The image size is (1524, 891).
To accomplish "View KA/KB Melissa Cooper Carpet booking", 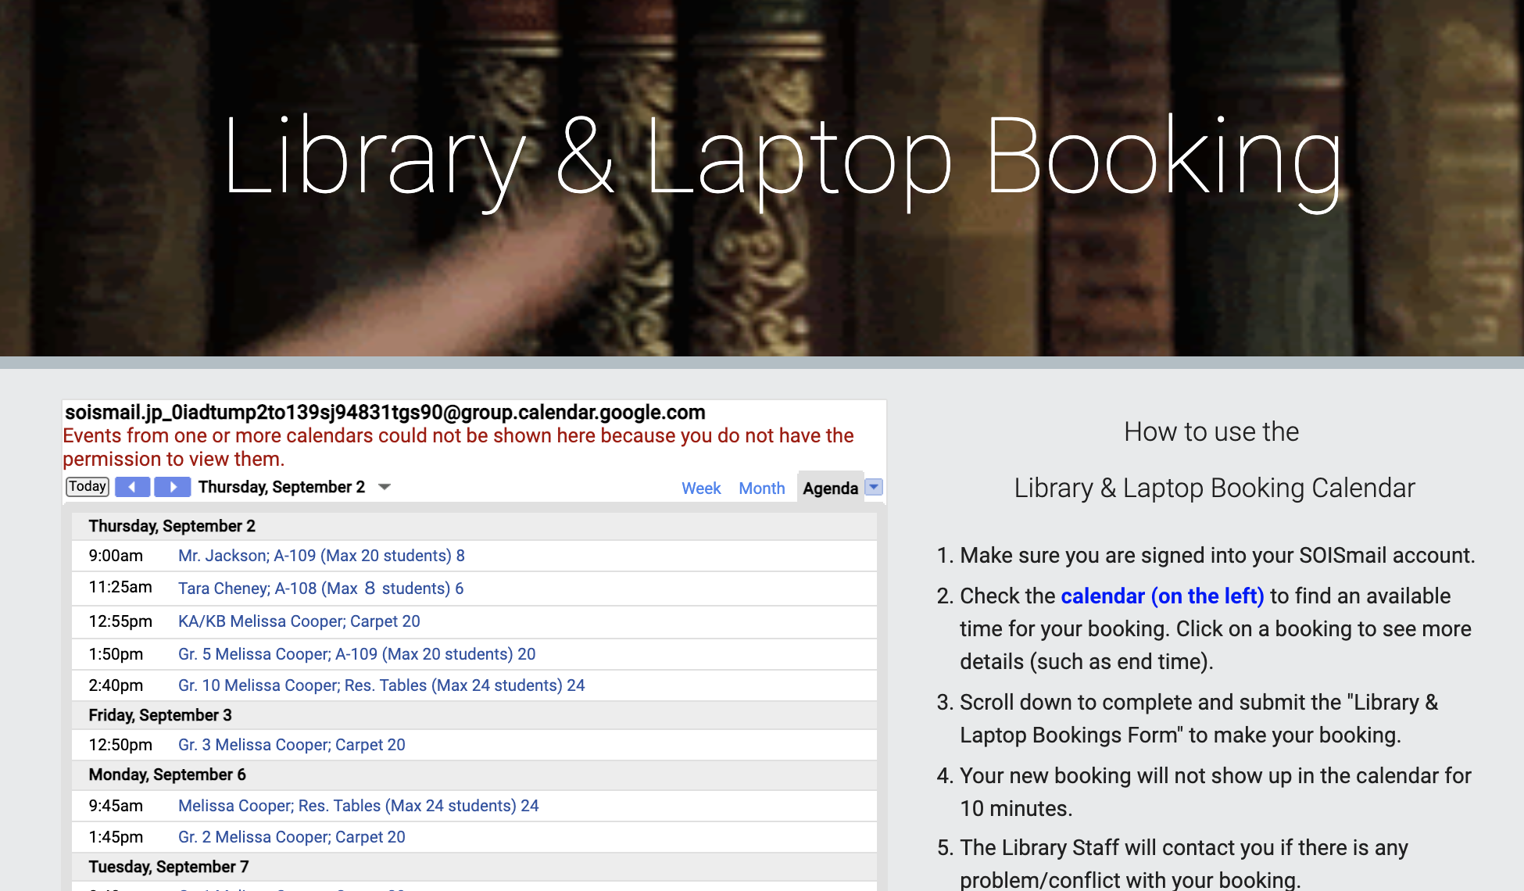I will point(299,621).
